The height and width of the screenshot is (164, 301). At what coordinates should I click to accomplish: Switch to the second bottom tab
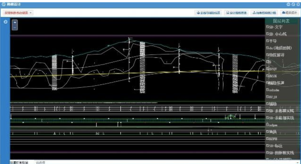pos(40,162)
